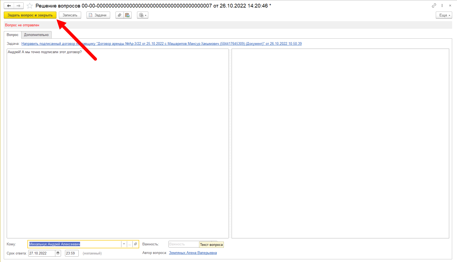
Task: Copy the link with the chain icon
Action: (434, 5)
